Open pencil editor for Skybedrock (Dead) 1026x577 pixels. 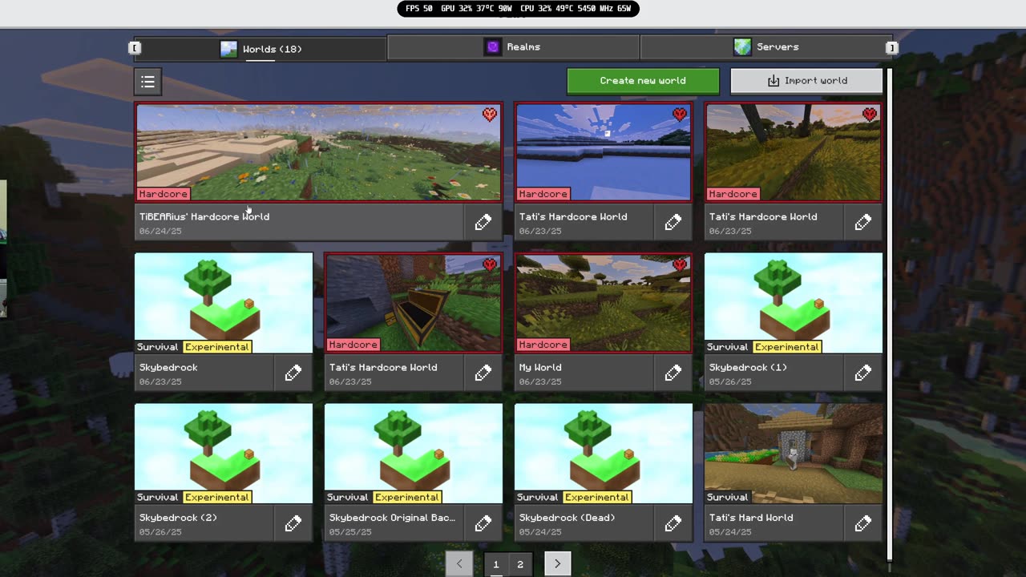pyautogui.click(x=673, y=523)
